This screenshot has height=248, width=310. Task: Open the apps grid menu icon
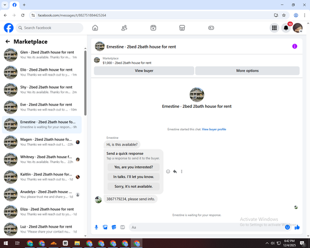274,28
